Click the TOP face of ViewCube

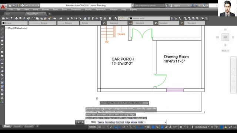point(226,37)
